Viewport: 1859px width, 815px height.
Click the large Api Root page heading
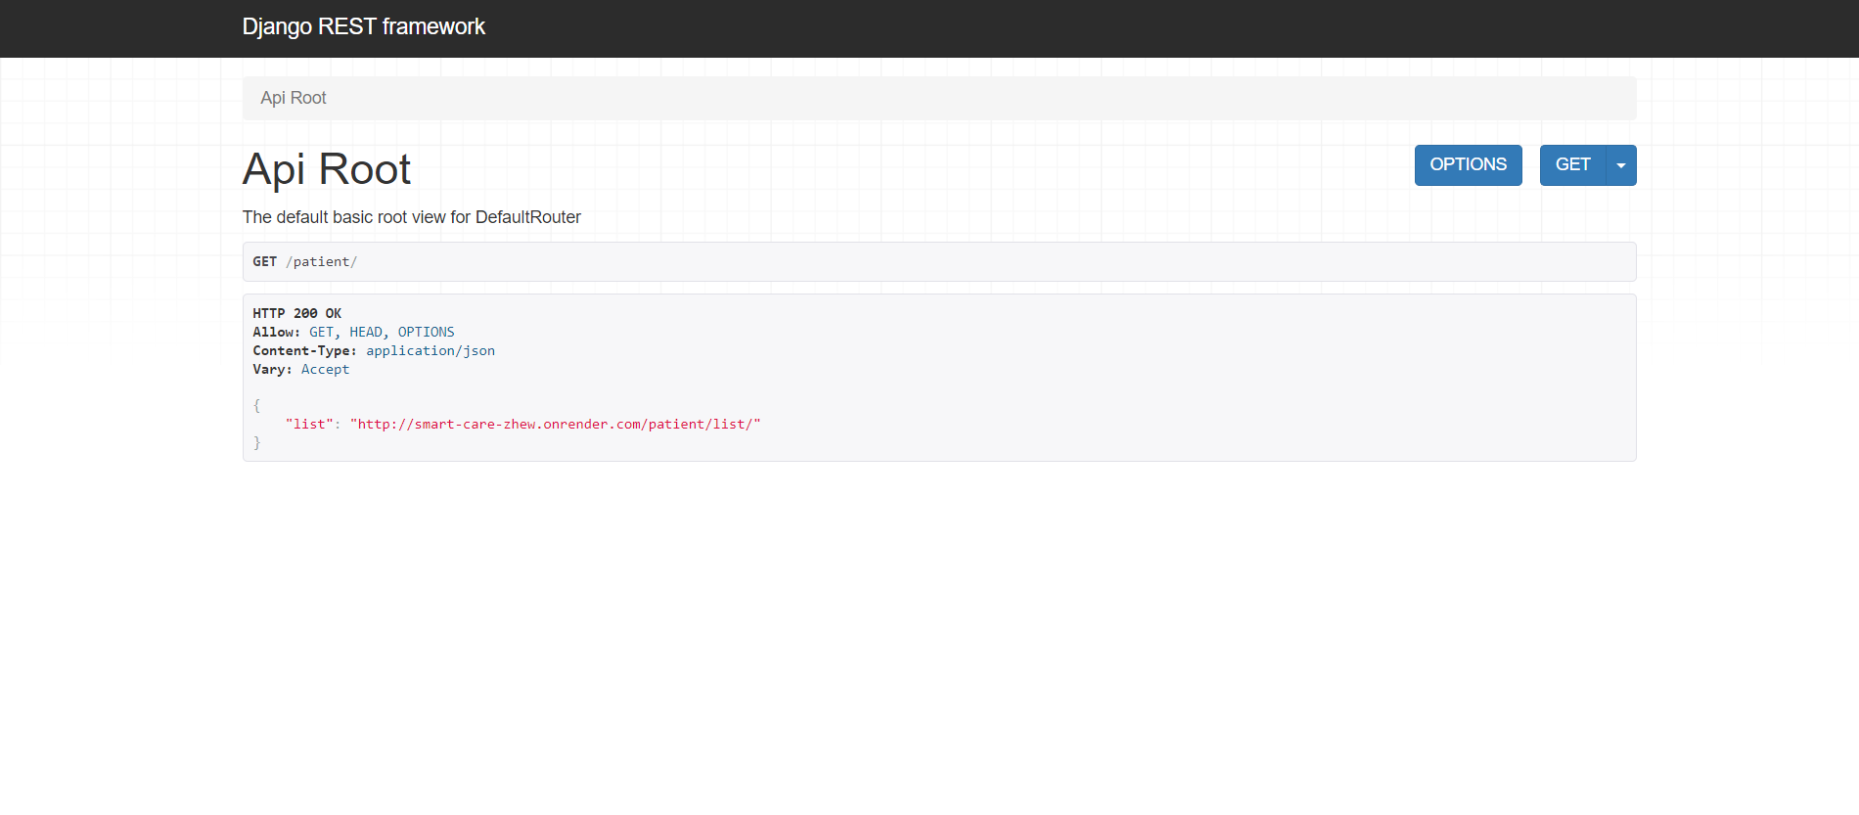326,169
